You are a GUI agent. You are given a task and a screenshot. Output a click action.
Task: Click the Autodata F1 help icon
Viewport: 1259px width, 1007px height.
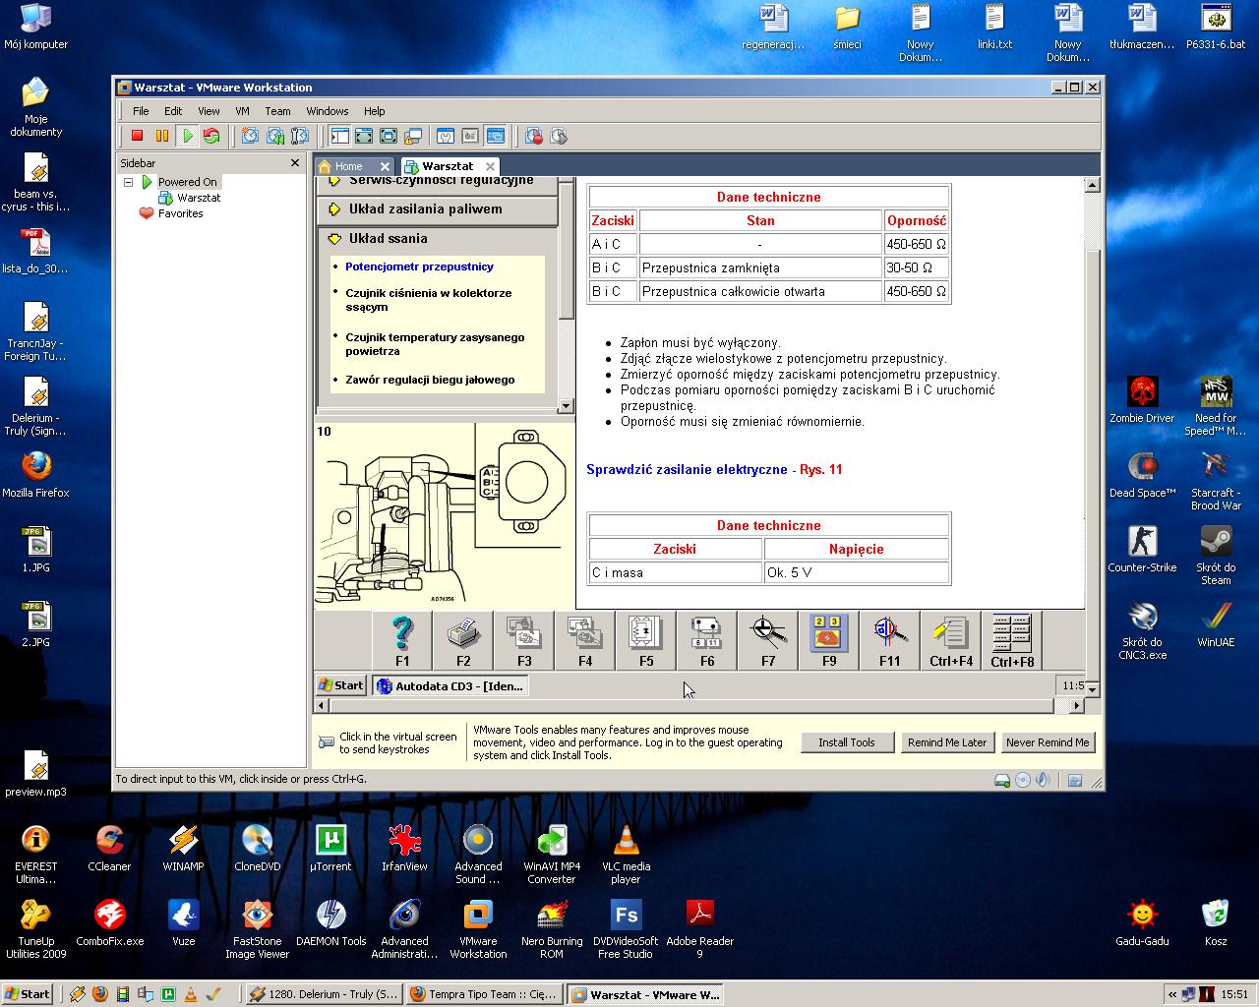click(402, 640)
